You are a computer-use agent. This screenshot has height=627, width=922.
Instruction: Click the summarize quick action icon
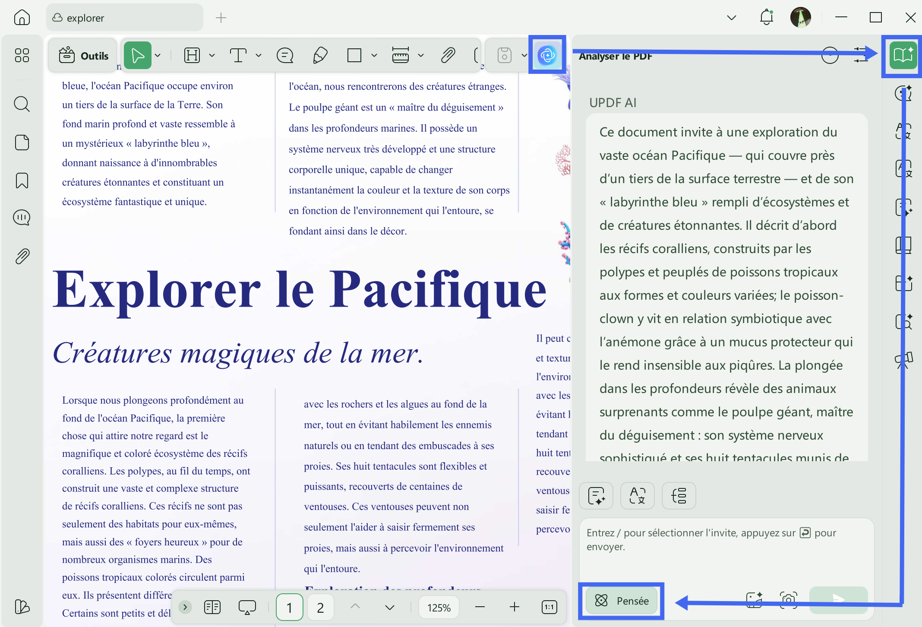[x=596, y=496]
